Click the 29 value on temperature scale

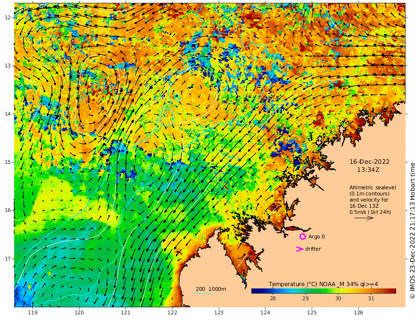(306, 298)
